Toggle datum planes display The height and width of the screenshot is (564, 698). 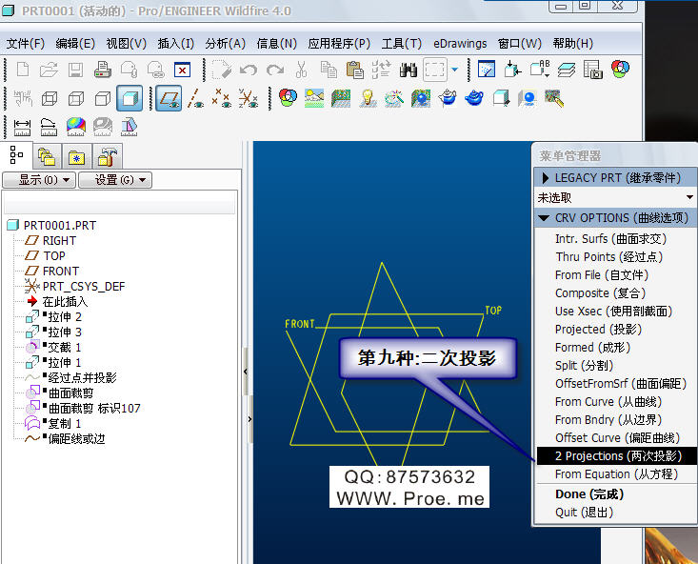click(169, 98)
